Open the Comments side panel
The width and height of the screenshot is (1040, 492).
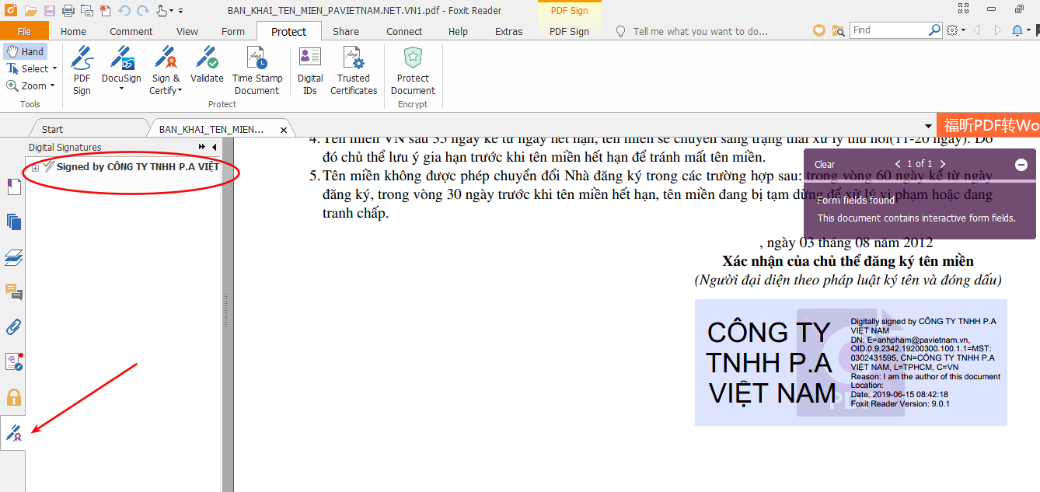click(x=14, y=292)
